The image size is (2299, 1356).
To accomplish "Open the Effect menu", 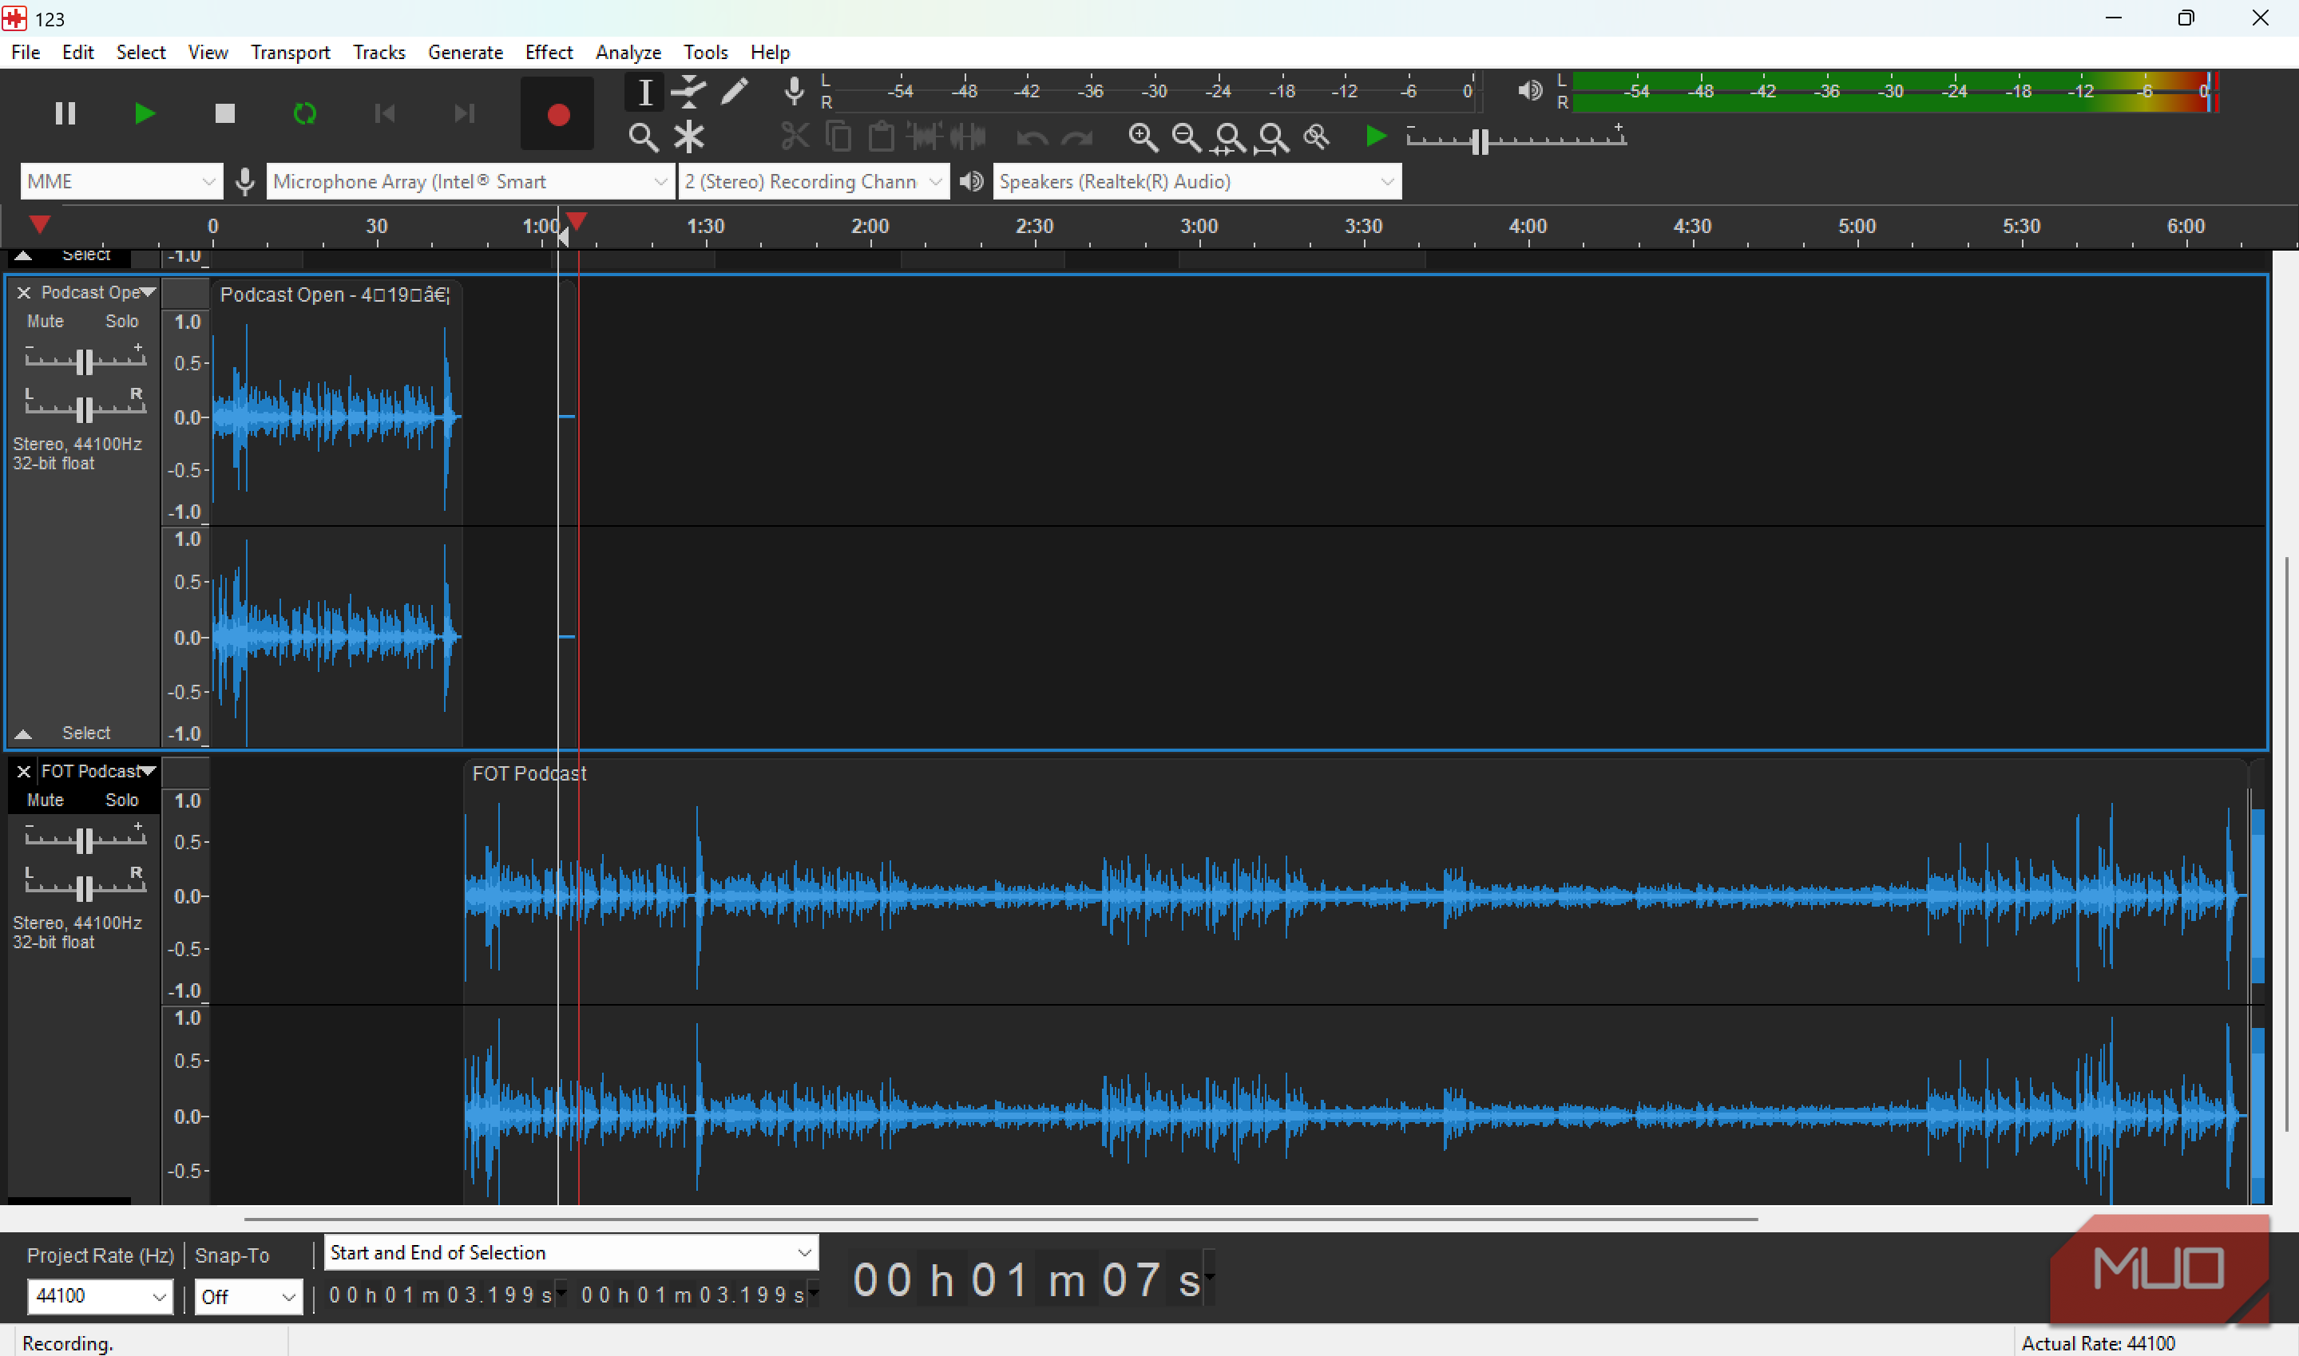I will click(549, 52).
